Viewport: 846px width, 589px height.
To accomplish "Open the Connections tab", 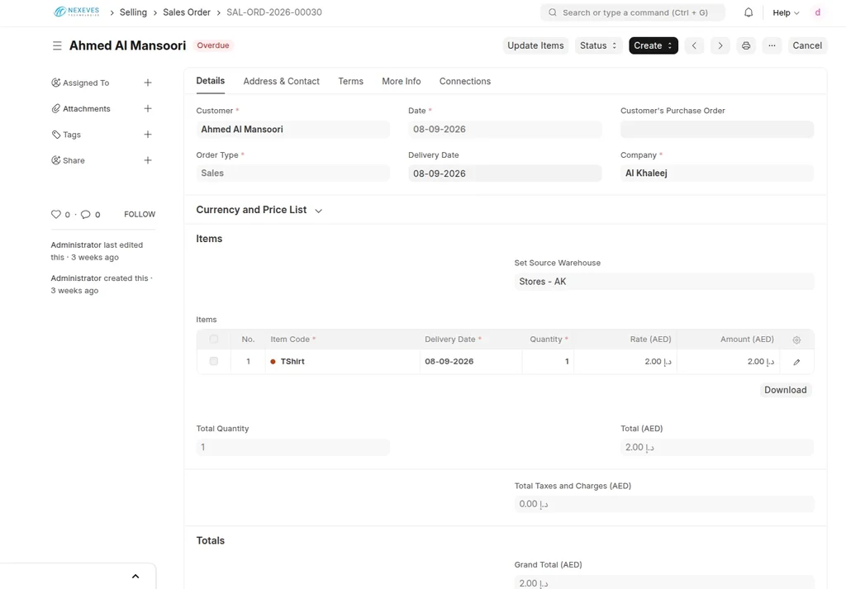I will tap(465, 81).
